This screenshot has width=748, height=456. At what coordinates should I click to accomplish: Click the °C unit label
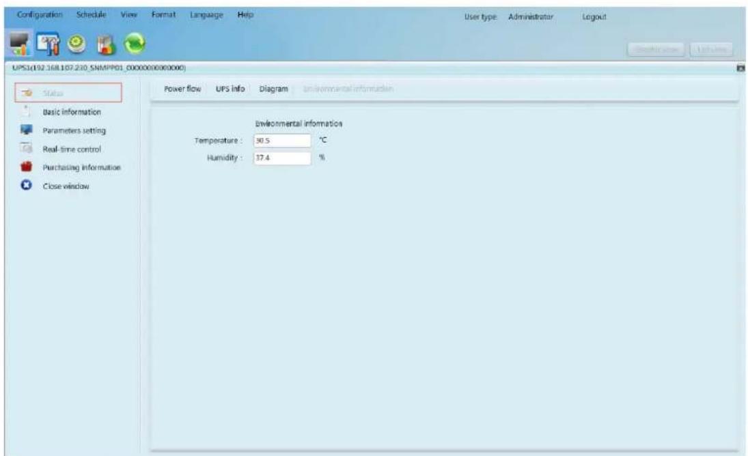point(323,140)
